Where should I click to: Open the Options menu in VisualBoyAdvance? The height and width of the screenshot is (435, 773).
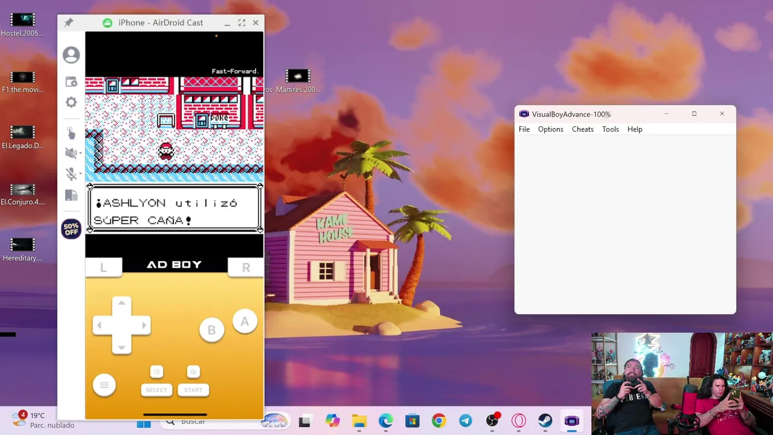coord(551,129)
